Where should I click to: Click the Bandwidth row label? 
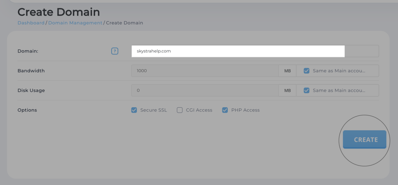(x=31, y=71)
